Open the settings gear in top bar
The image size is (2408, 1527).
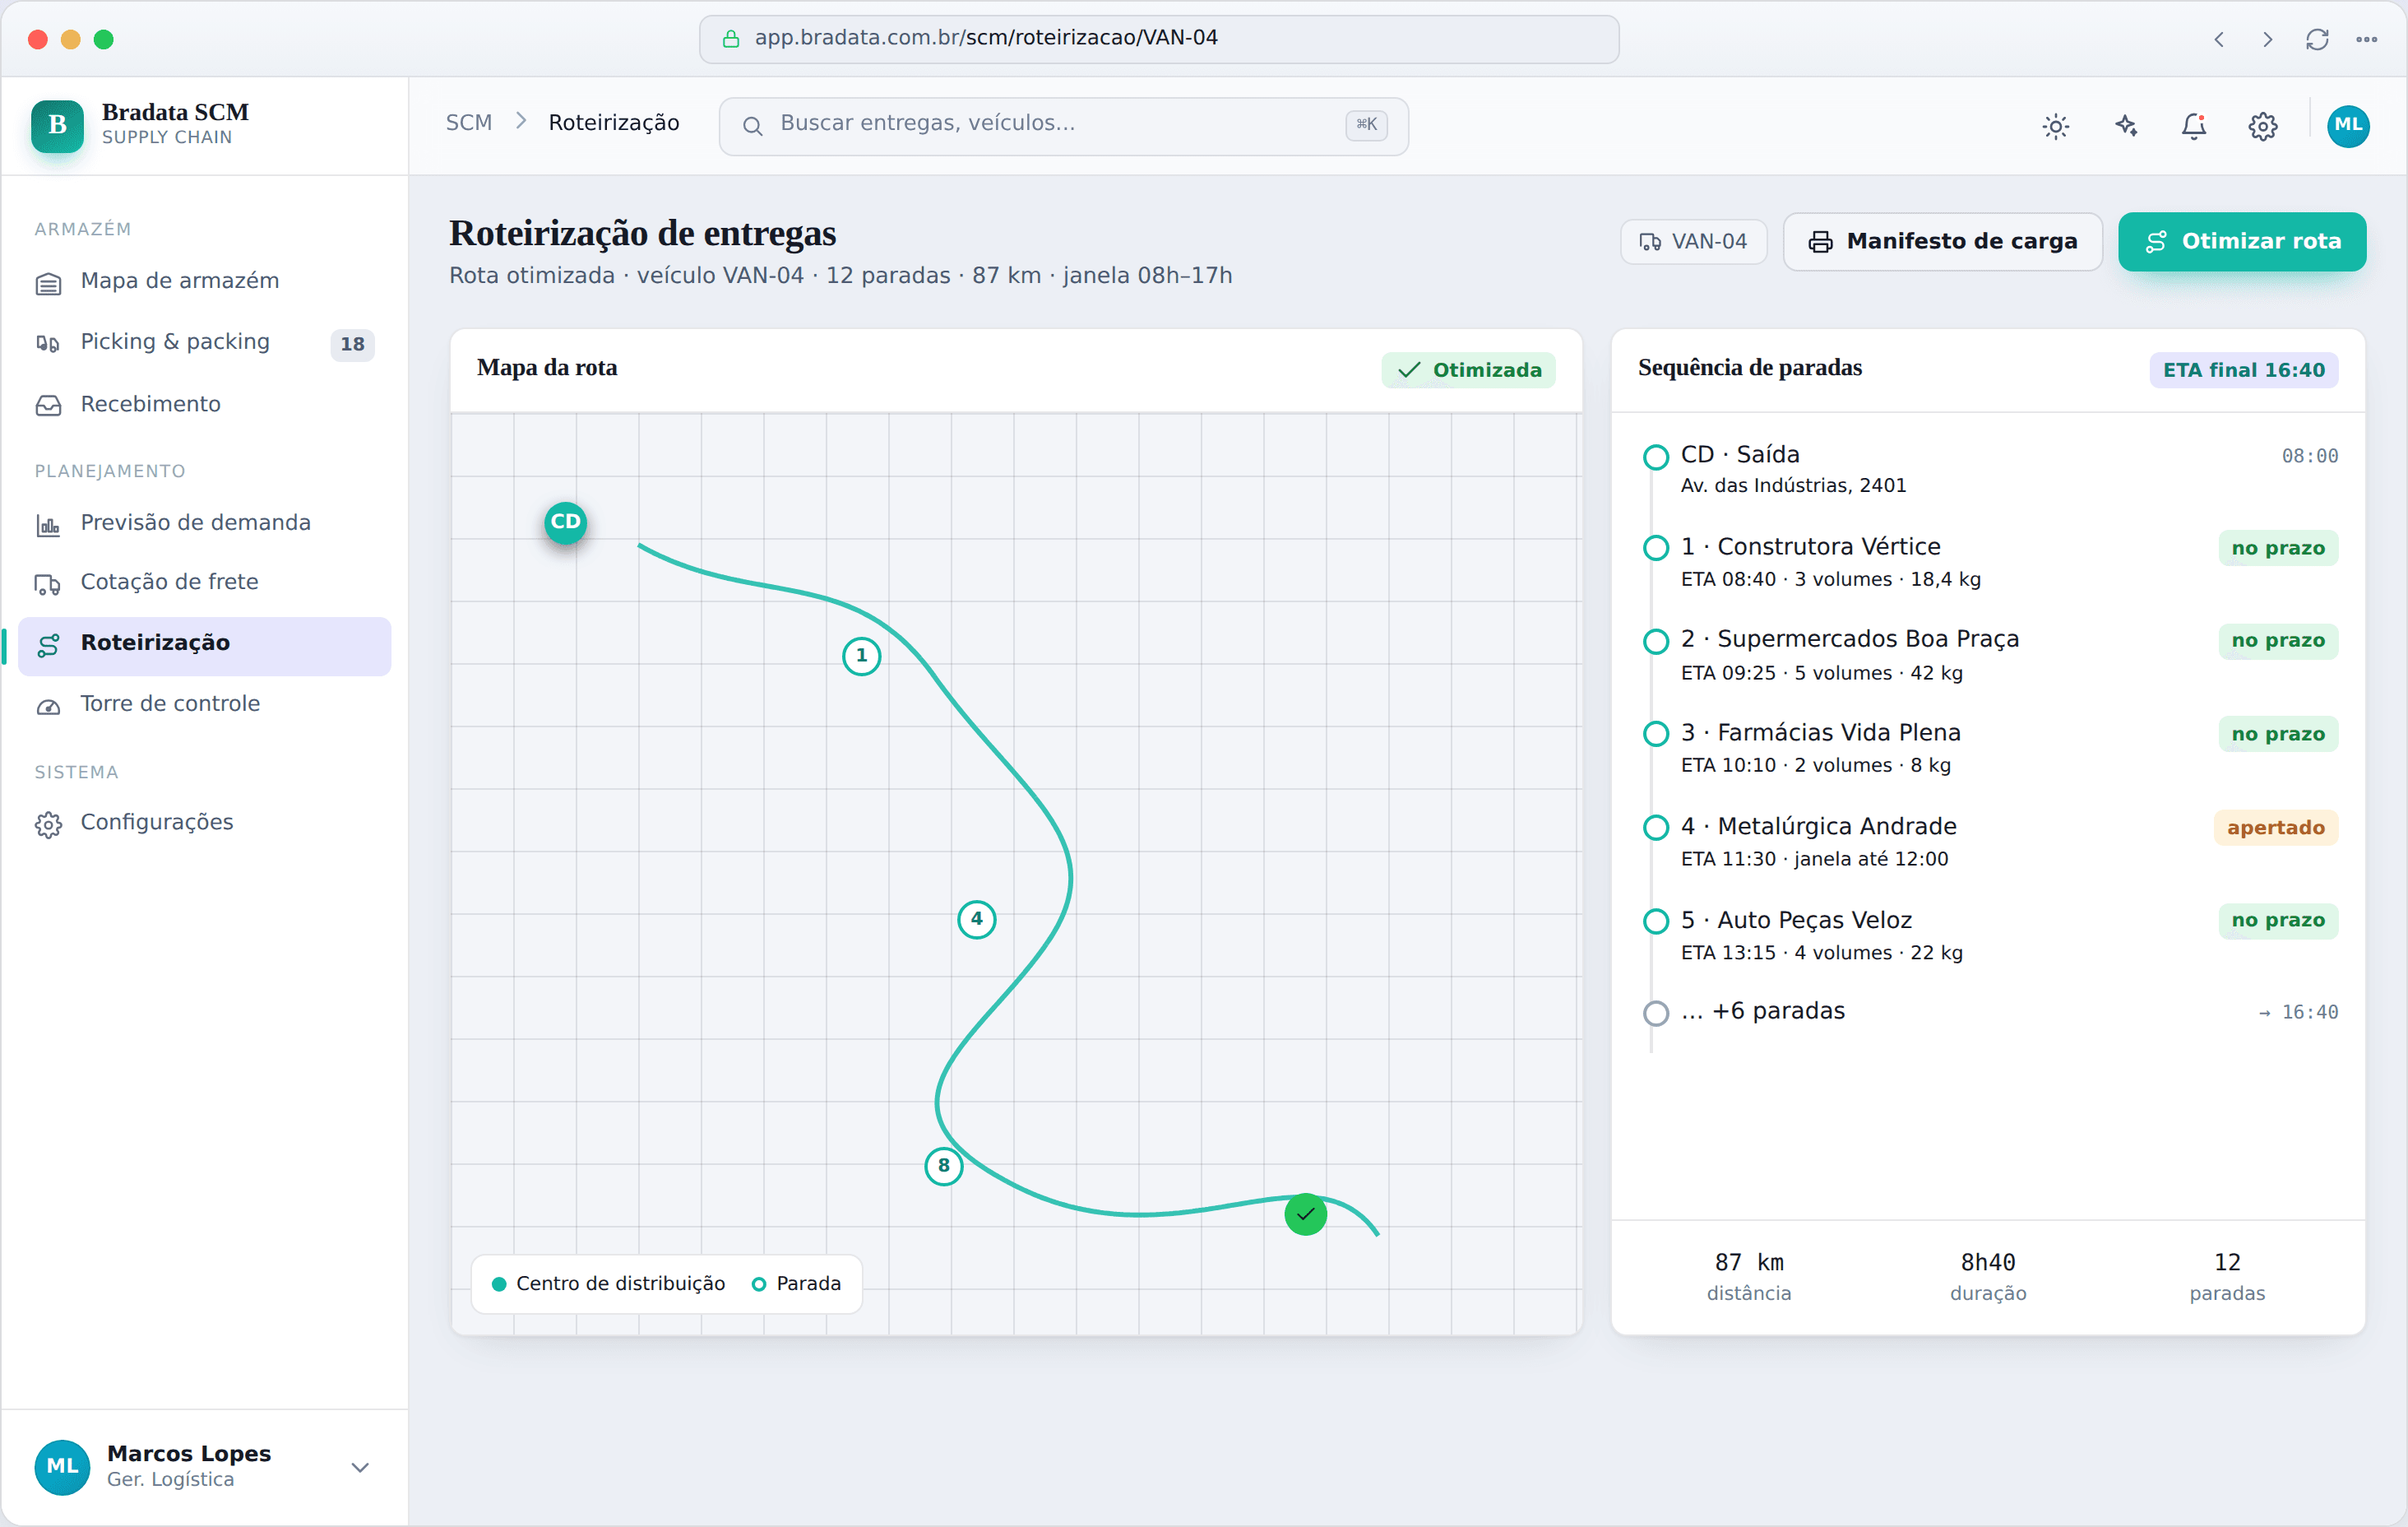click(x=2263, y=126)
